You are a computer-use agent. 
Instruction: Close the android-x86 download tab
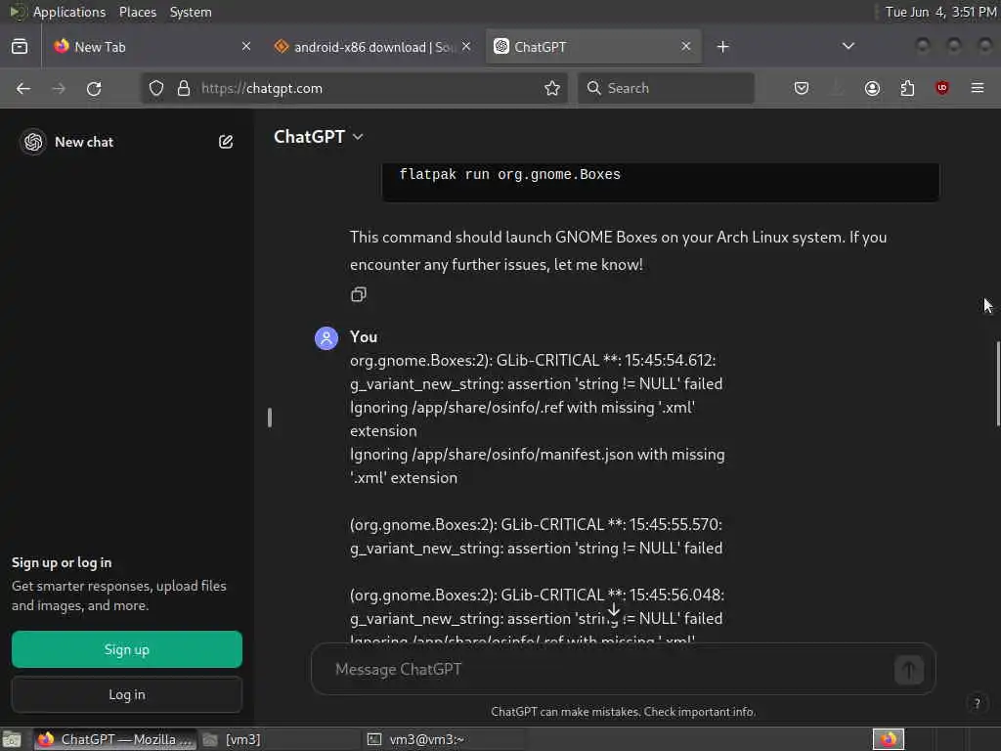(466, 47)
